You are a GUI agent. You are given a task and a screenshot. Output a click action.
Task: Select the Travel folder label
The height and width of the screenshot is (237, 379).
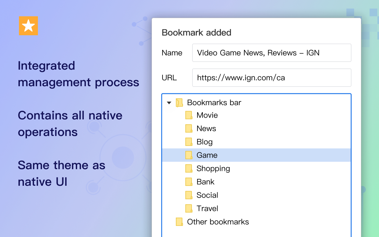(x=207, y=209)
